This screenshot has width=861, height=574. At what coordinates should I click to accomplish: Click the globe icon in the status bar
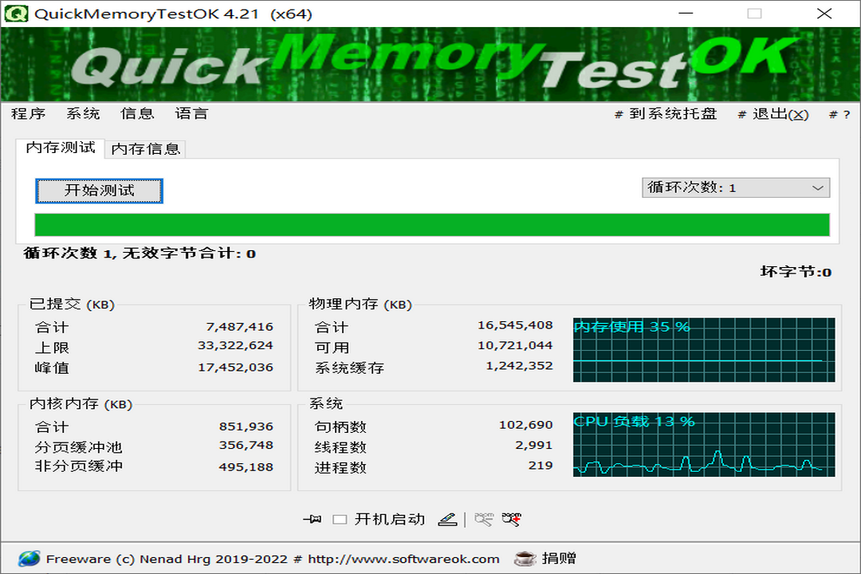click(29, 559)
